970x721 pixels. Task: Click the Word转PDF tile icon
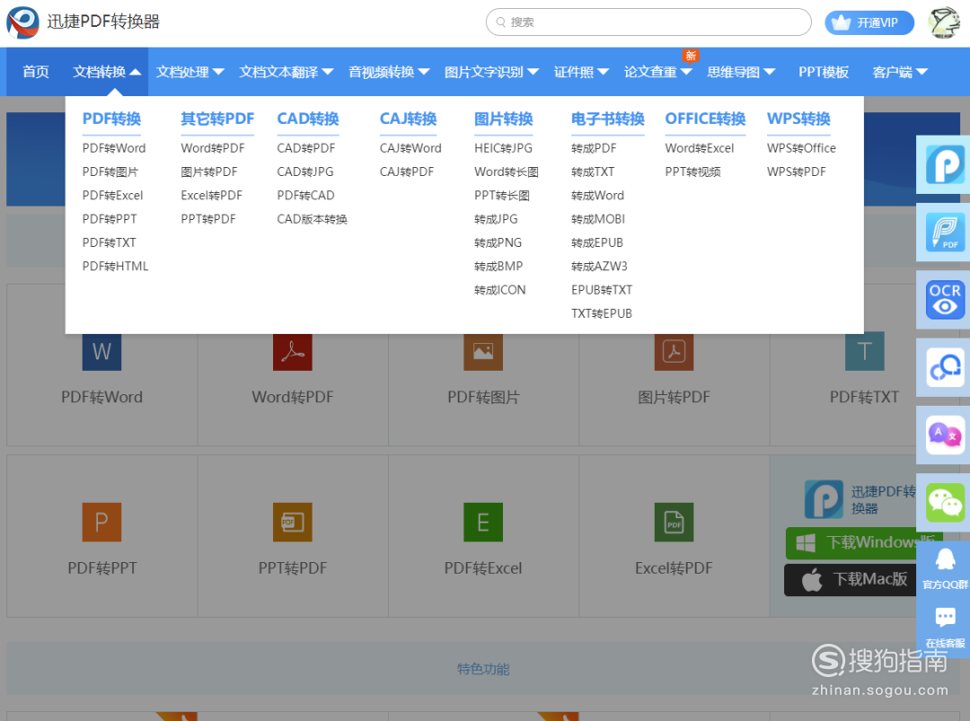click(x=292, y=351)
